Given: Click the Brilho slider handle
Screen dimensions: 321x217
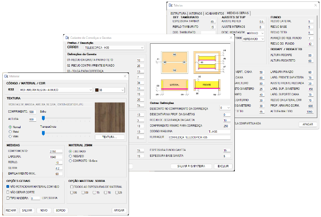Looking at the screenshot, I should [43, 118].
